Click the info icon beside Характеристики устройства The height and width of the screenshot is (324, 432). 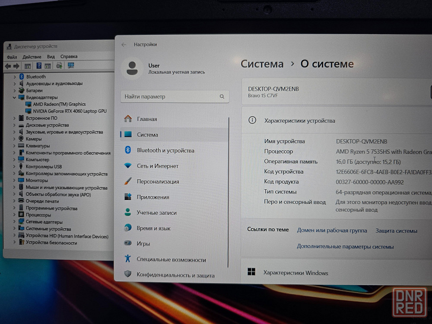252,120
